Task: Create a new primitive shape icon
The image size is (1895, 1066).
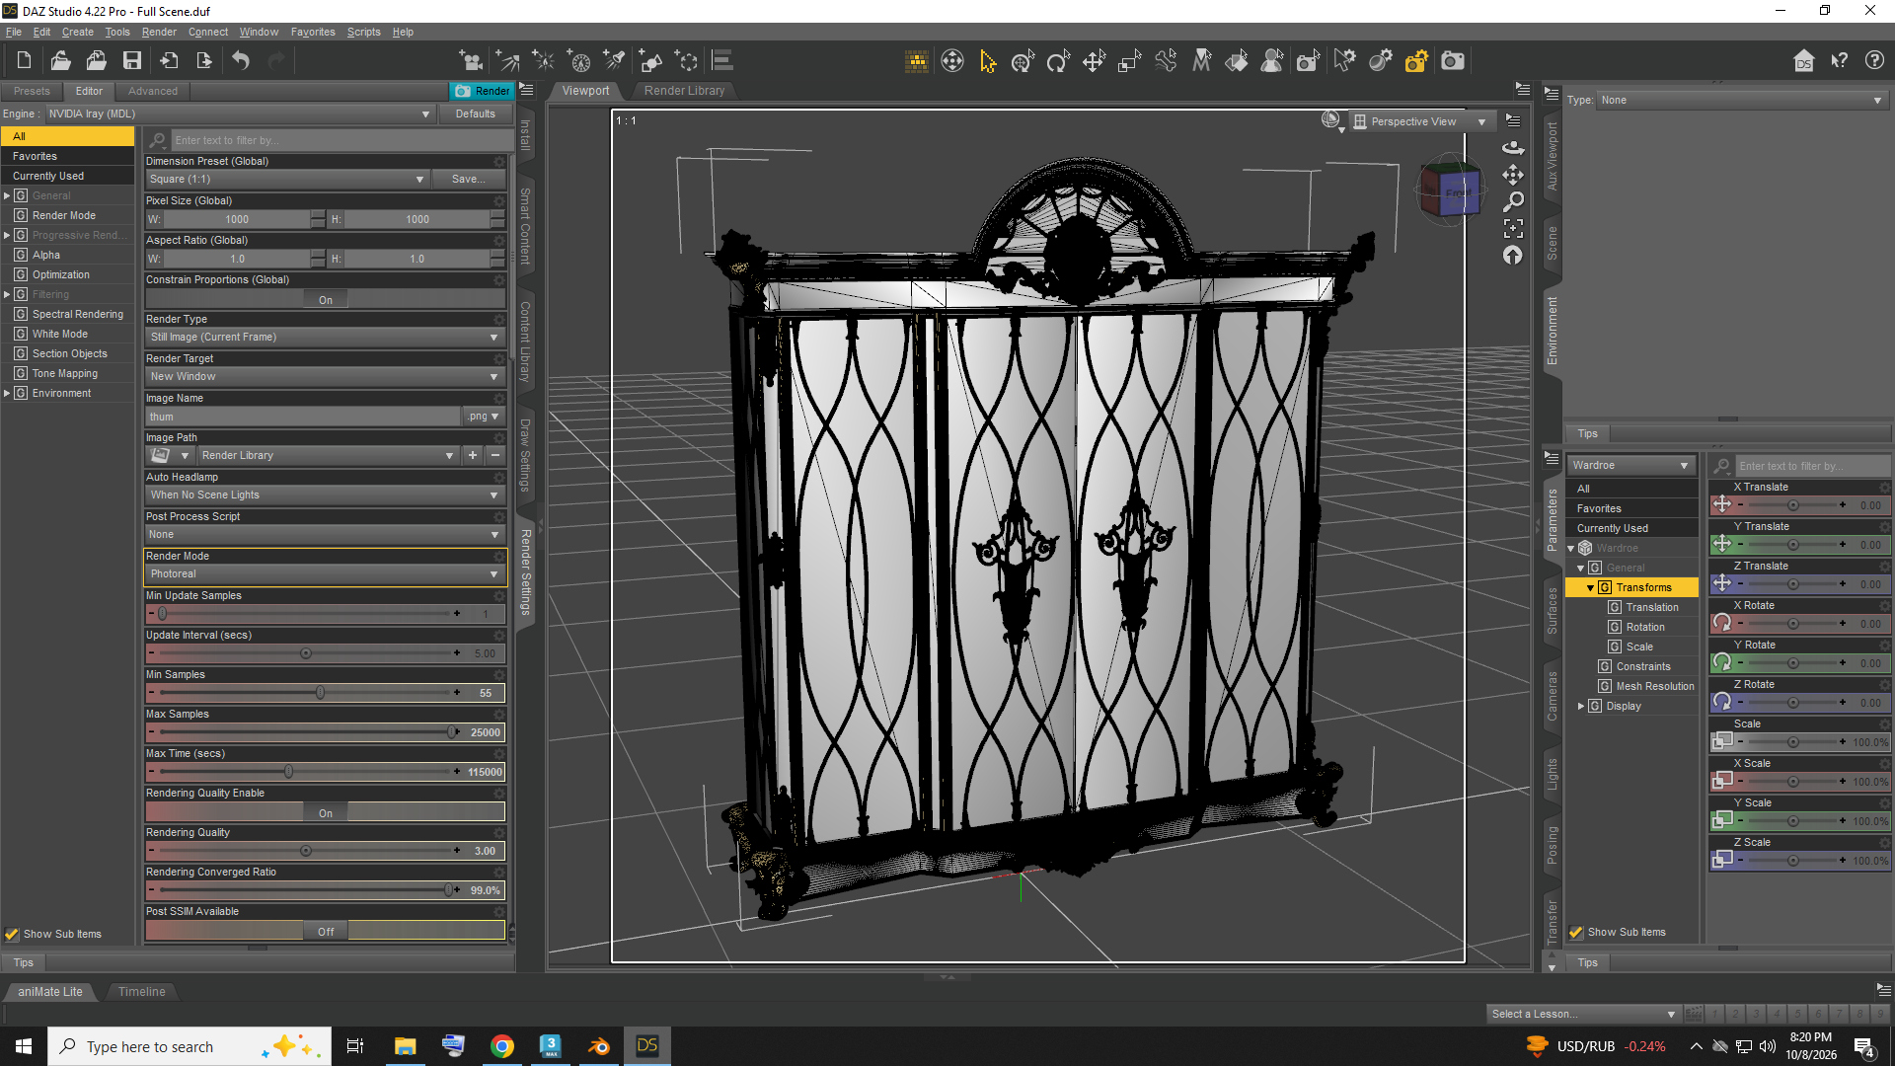Action: [651, 61]
